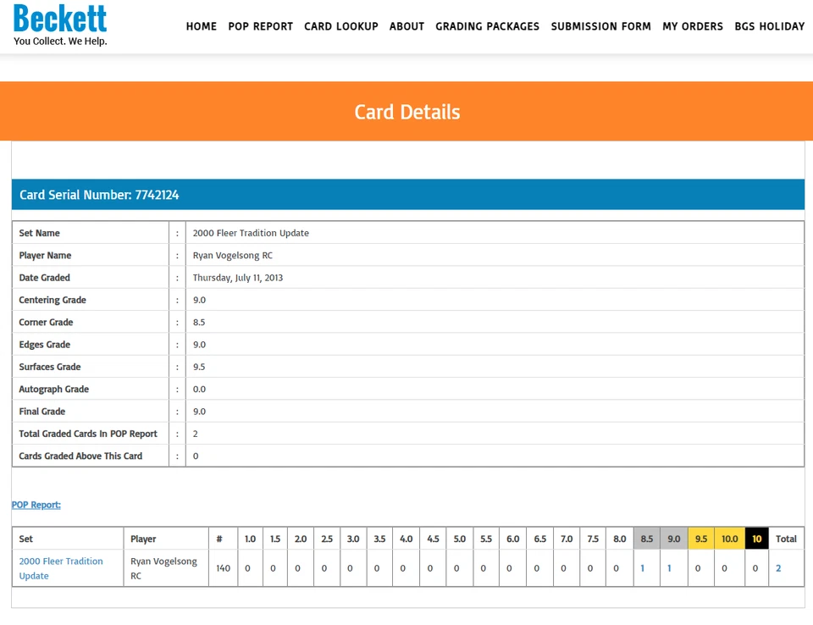Open BGS HOLIDAY nav item
Image resolution: width=813 pixels, height=625 pixels.
[770, 26]
